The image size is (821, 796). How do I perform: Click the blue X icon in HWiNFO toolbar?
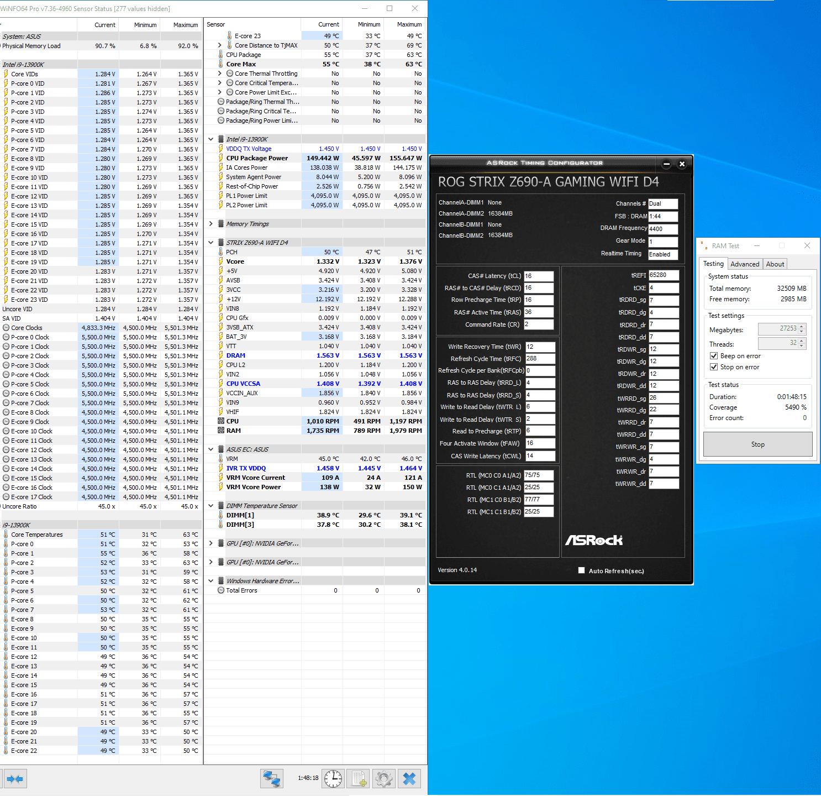click(x=409, y=779)
